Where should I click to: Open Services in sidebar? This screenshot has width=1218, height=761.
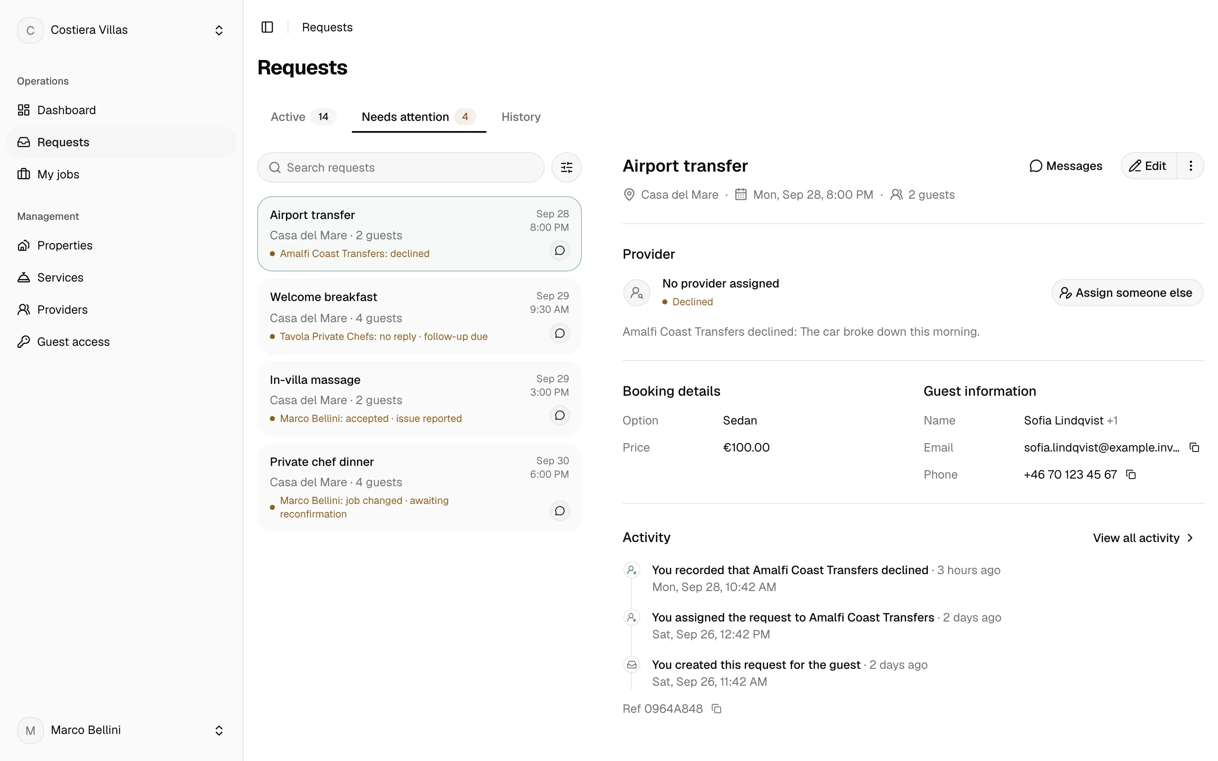[121, 277]
